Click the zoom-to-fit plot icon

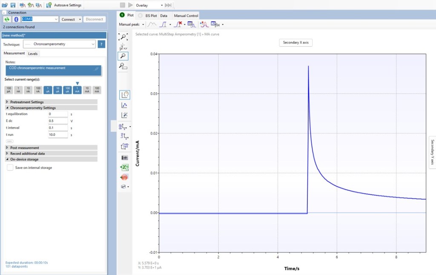pos(123,37)
